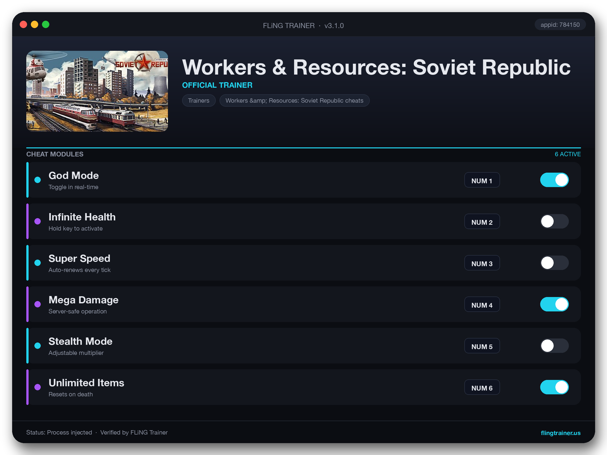The image size is (607, 455).
Task: Select the NUM 5 hotkey button
Action: pos(482,346)
